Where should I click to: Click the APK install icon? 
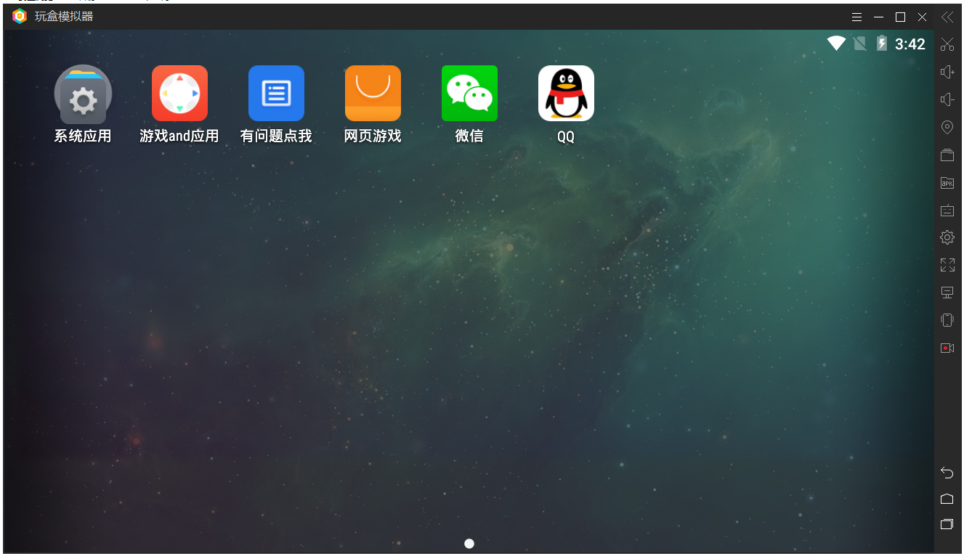(x=947, y=183)
